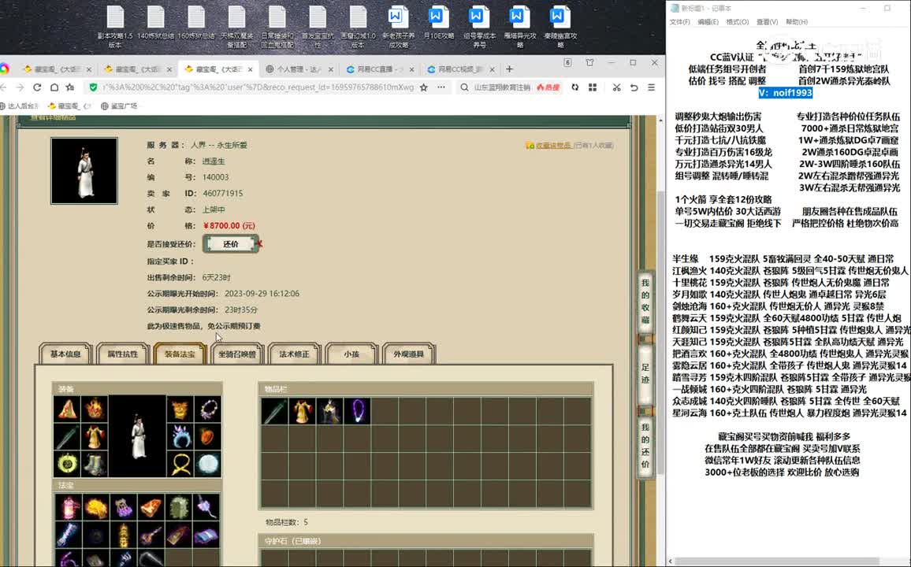Screen dimensions: 911x567
Task: Open Notepad 编辑(E) menu
Action: (x=708, y=21)
